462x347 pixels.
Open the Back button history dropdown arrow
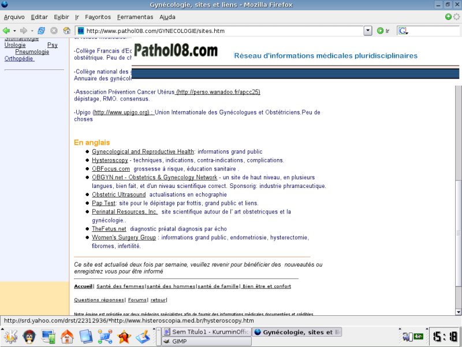(14, 31)
